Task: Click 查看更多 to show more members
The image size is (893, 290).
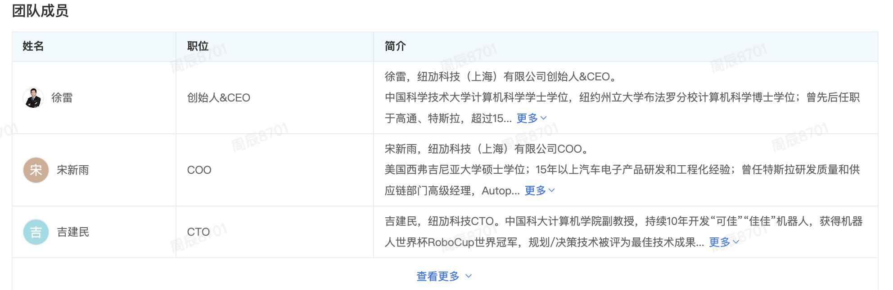Action: [438, 276]
